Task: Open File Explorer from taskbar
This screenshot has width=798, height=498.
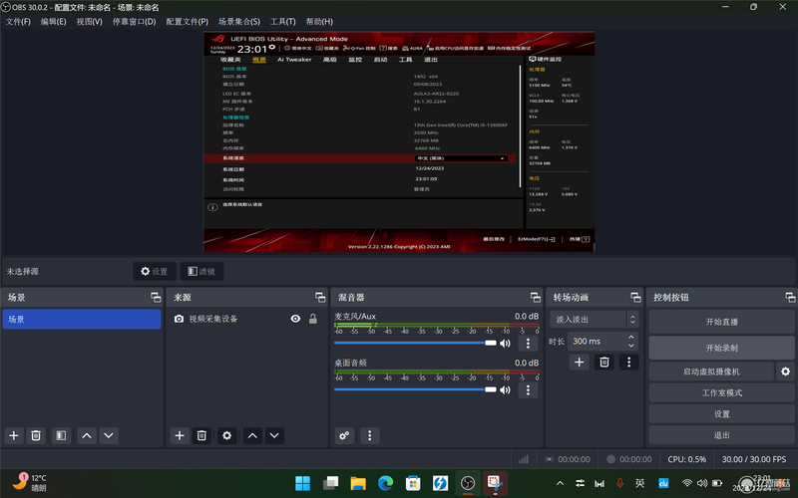Action: coord(358,483)
